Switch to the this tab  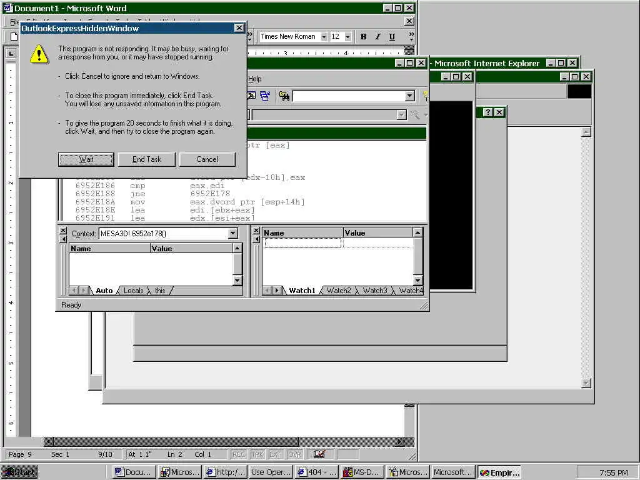(x=160, y=291)
